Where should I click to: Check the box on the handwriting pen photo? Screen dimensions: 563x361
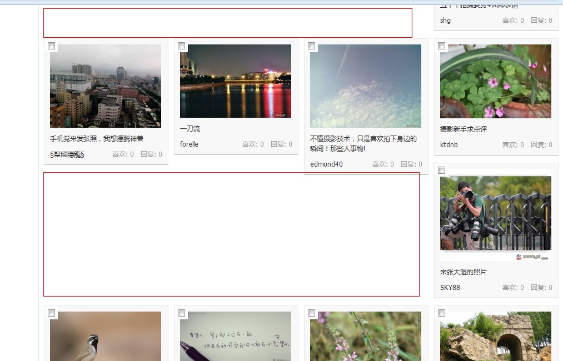click(x=181, y=313)
